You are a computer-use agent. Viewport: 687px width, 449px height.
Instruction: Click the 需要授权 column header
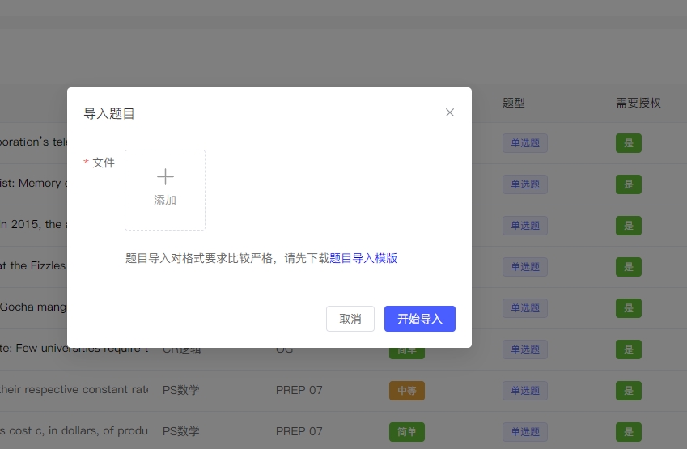[x=638, y=103]
